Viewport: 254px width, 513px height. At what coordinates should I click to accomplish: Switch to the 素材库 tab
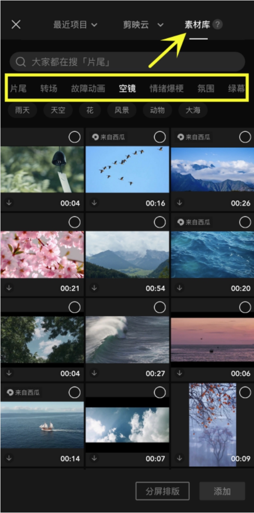tap(197, 25)
